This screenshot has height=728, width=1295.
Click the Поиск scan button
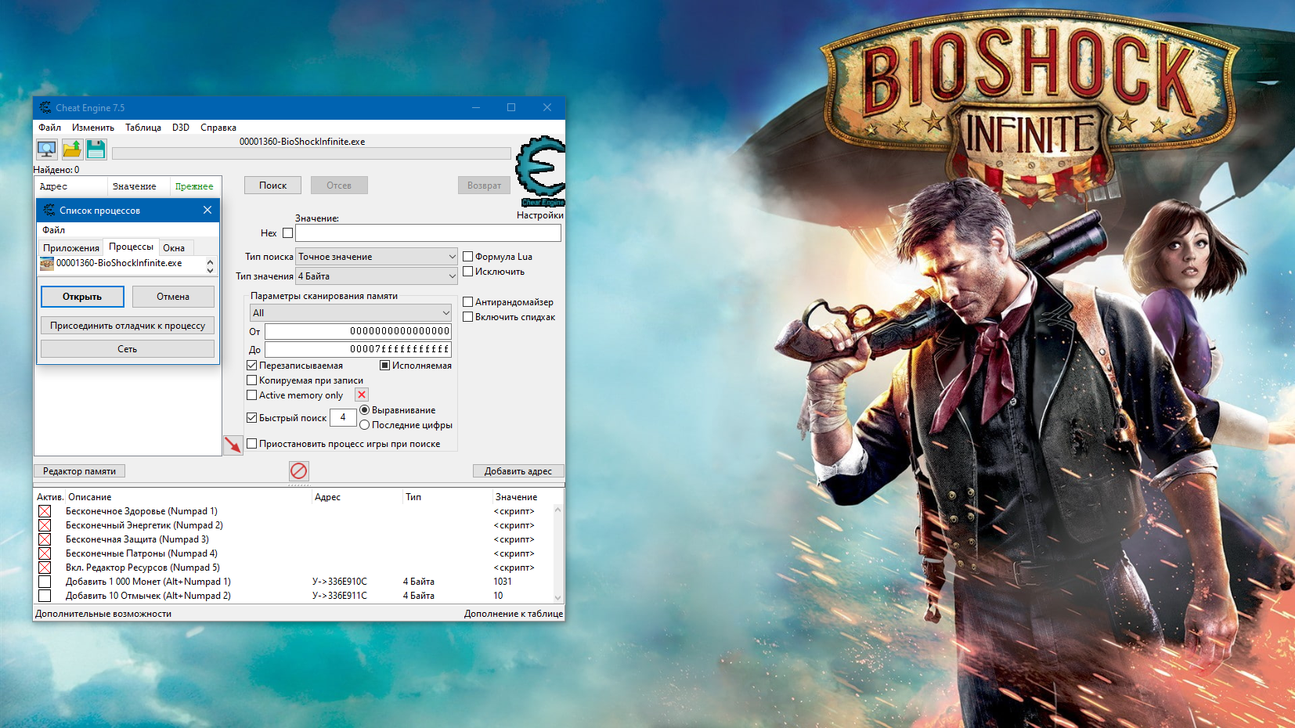(272, 186)
